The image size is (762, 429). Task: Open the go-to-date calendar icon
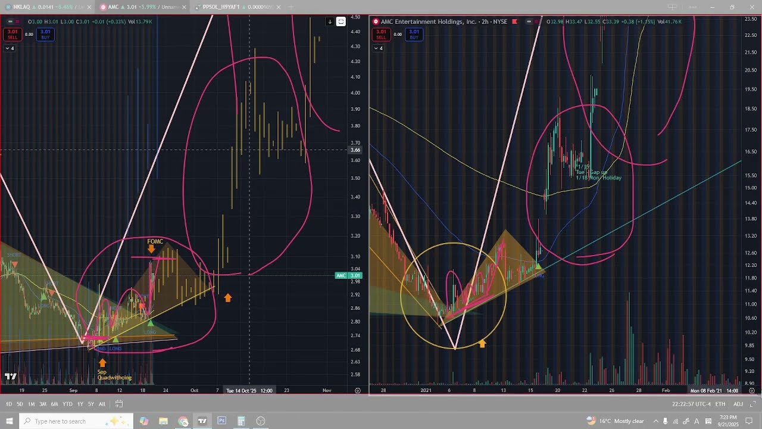click(118, 404)
